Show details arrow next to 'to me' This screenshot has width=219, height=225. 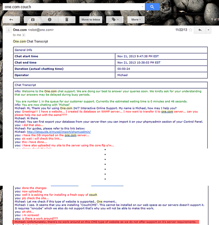click(x=24, y=35)
